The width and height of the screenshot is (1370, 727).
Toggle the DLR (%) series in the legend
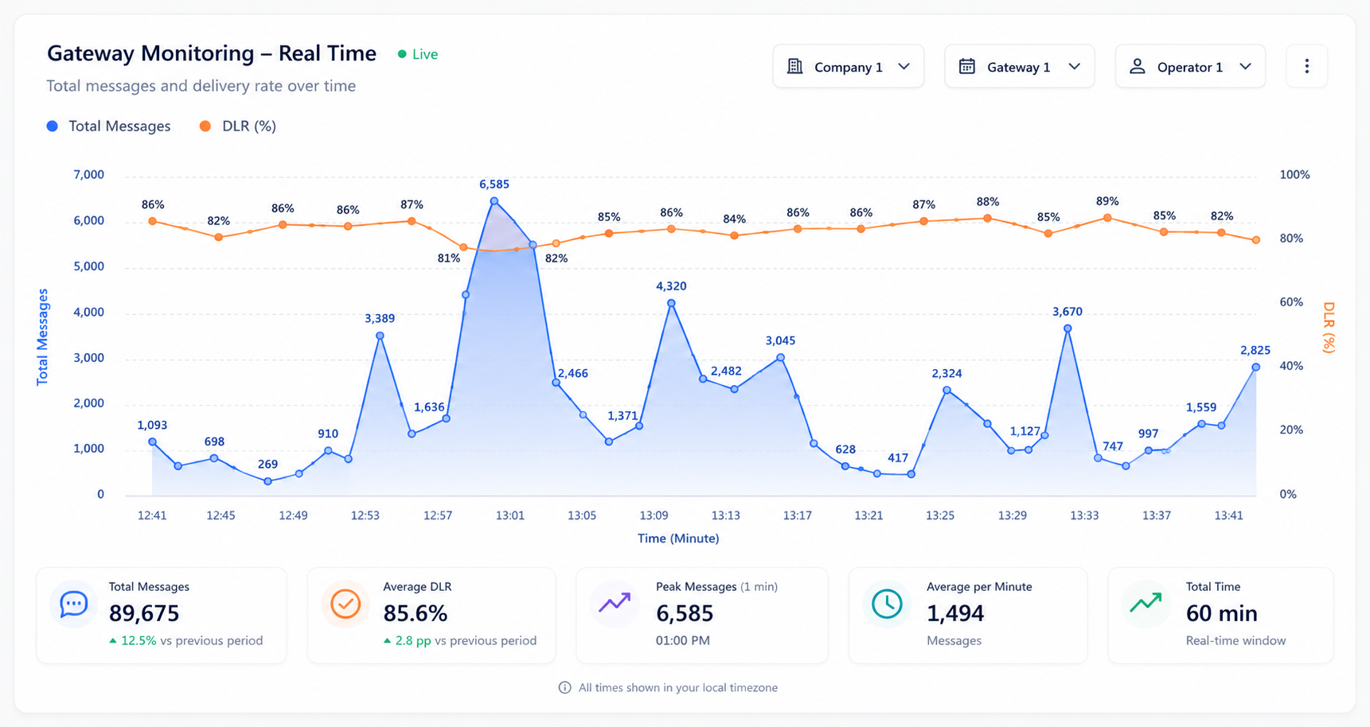tap(237, 126)
